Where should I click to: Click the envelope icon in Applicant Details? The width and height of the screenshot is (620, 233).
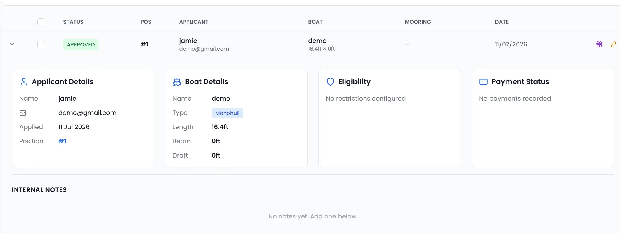[23, 113]
